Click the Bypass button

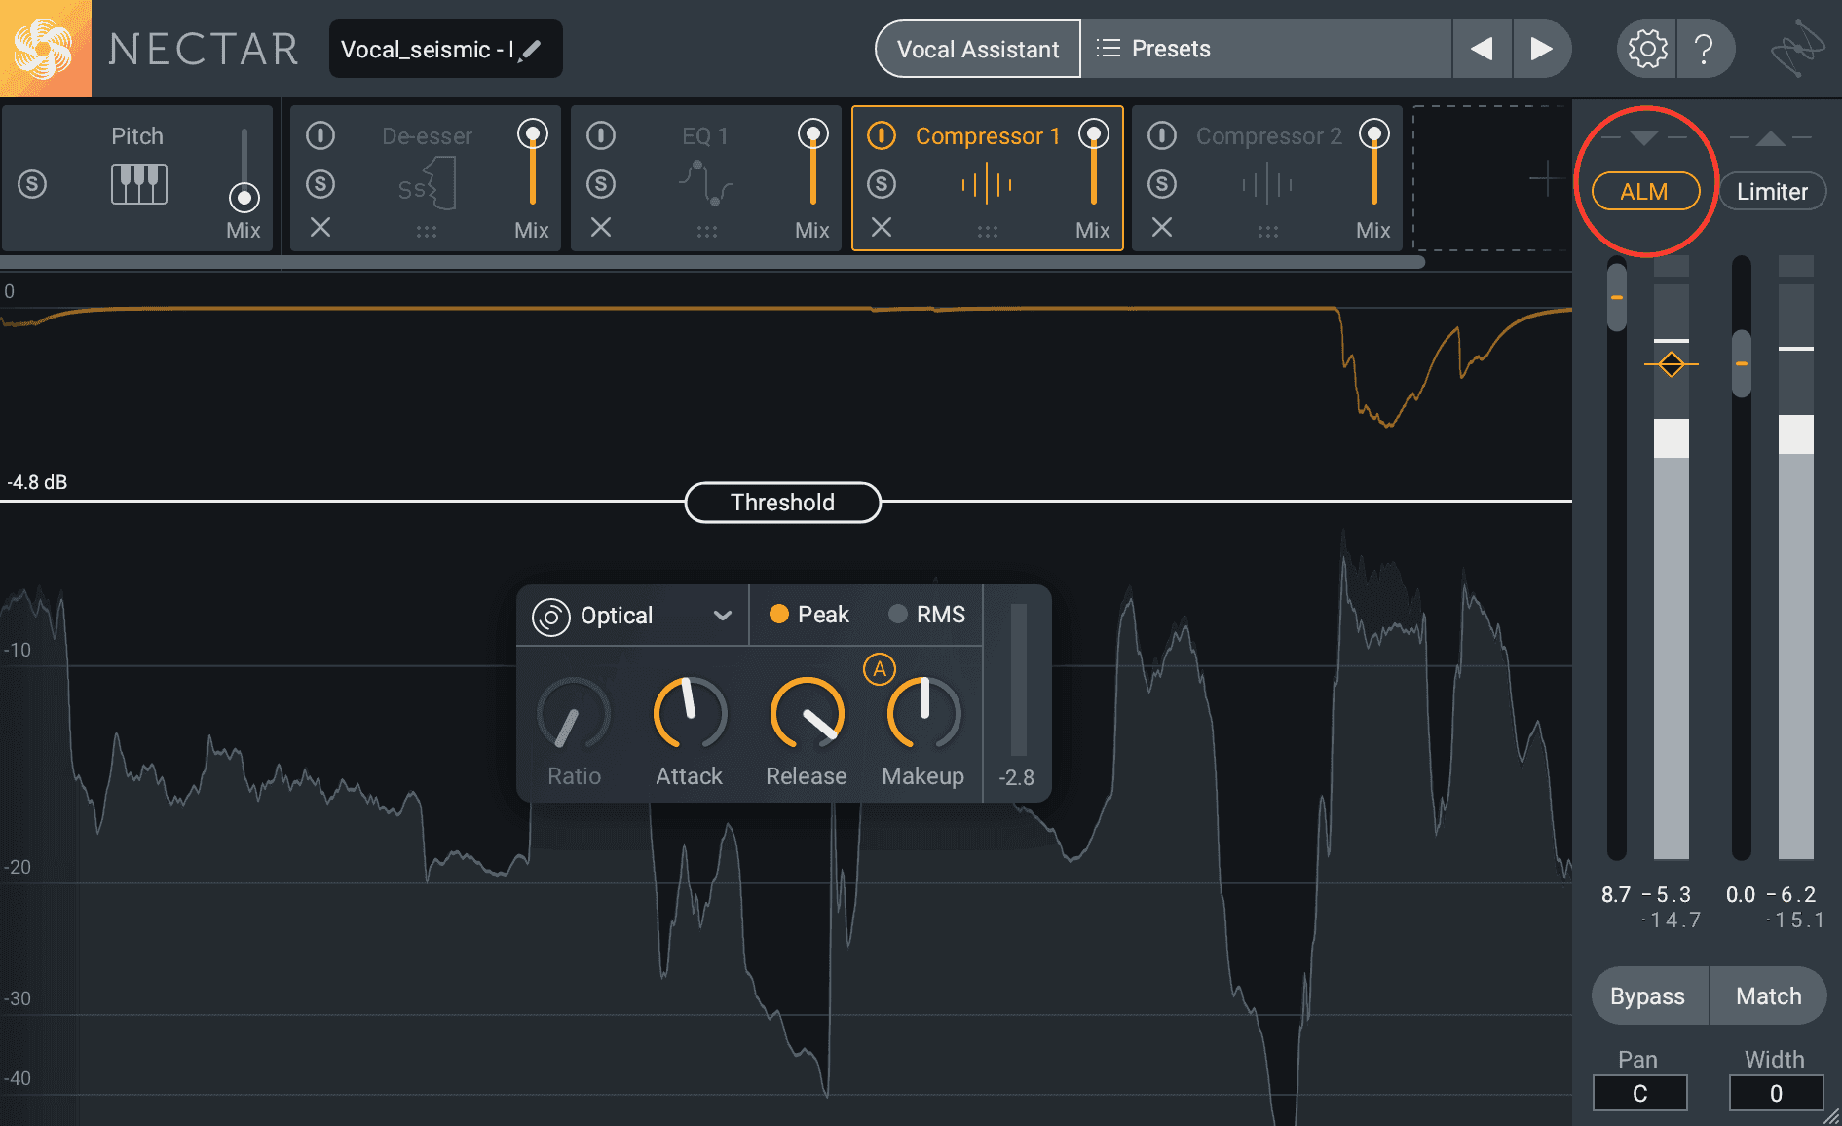click(x=1648, y=995)
